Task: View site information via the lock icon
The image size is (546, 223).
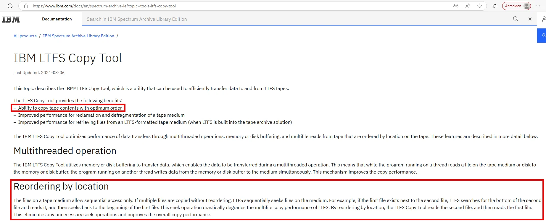Action: 26,6
